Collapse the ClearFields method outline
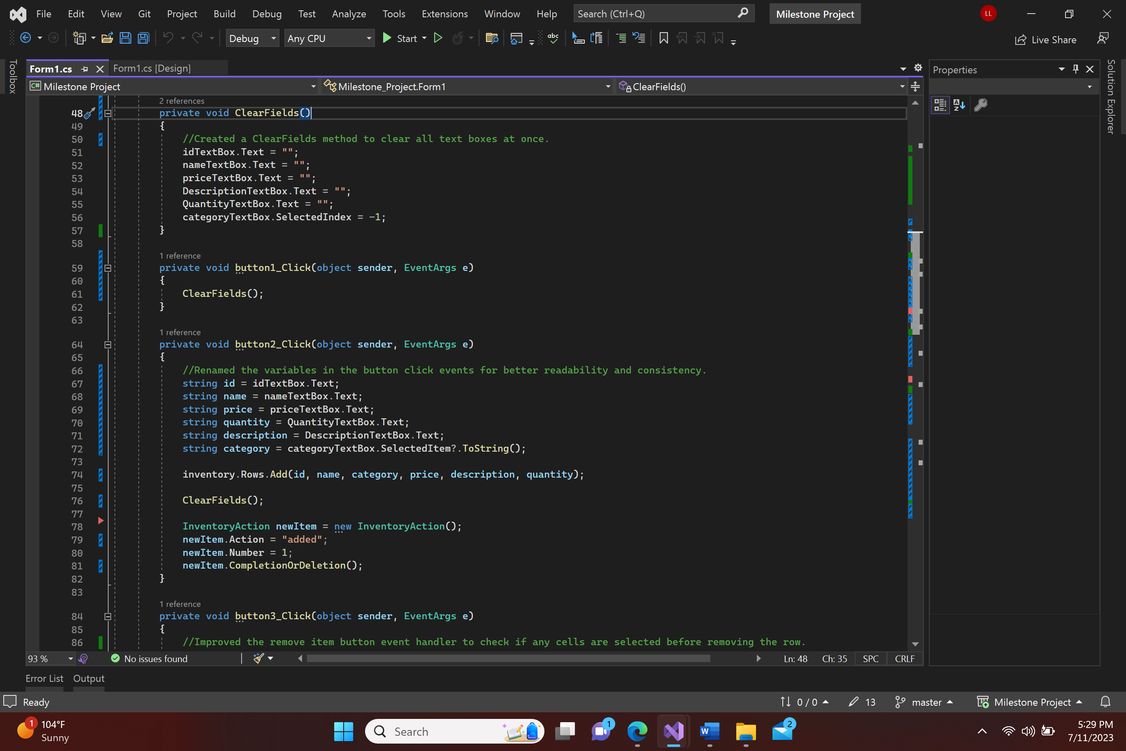Viewport: 1126px width, 751px height. [x=108, y=114]
